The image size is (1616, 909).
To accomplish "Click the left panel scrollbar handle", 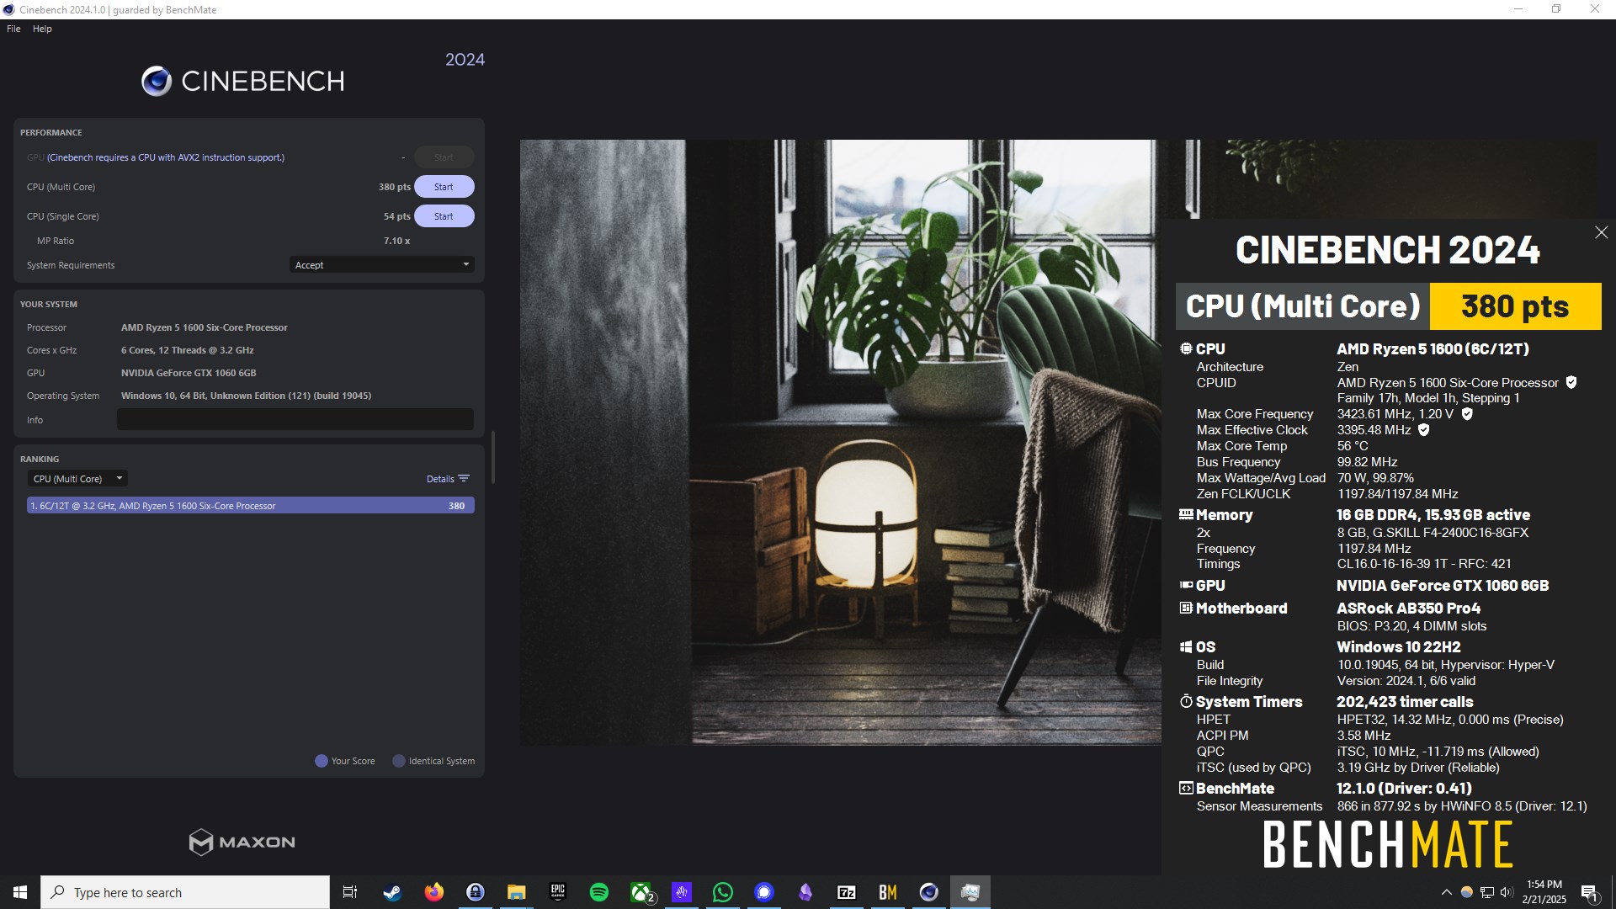I will [x=493, y=458].
